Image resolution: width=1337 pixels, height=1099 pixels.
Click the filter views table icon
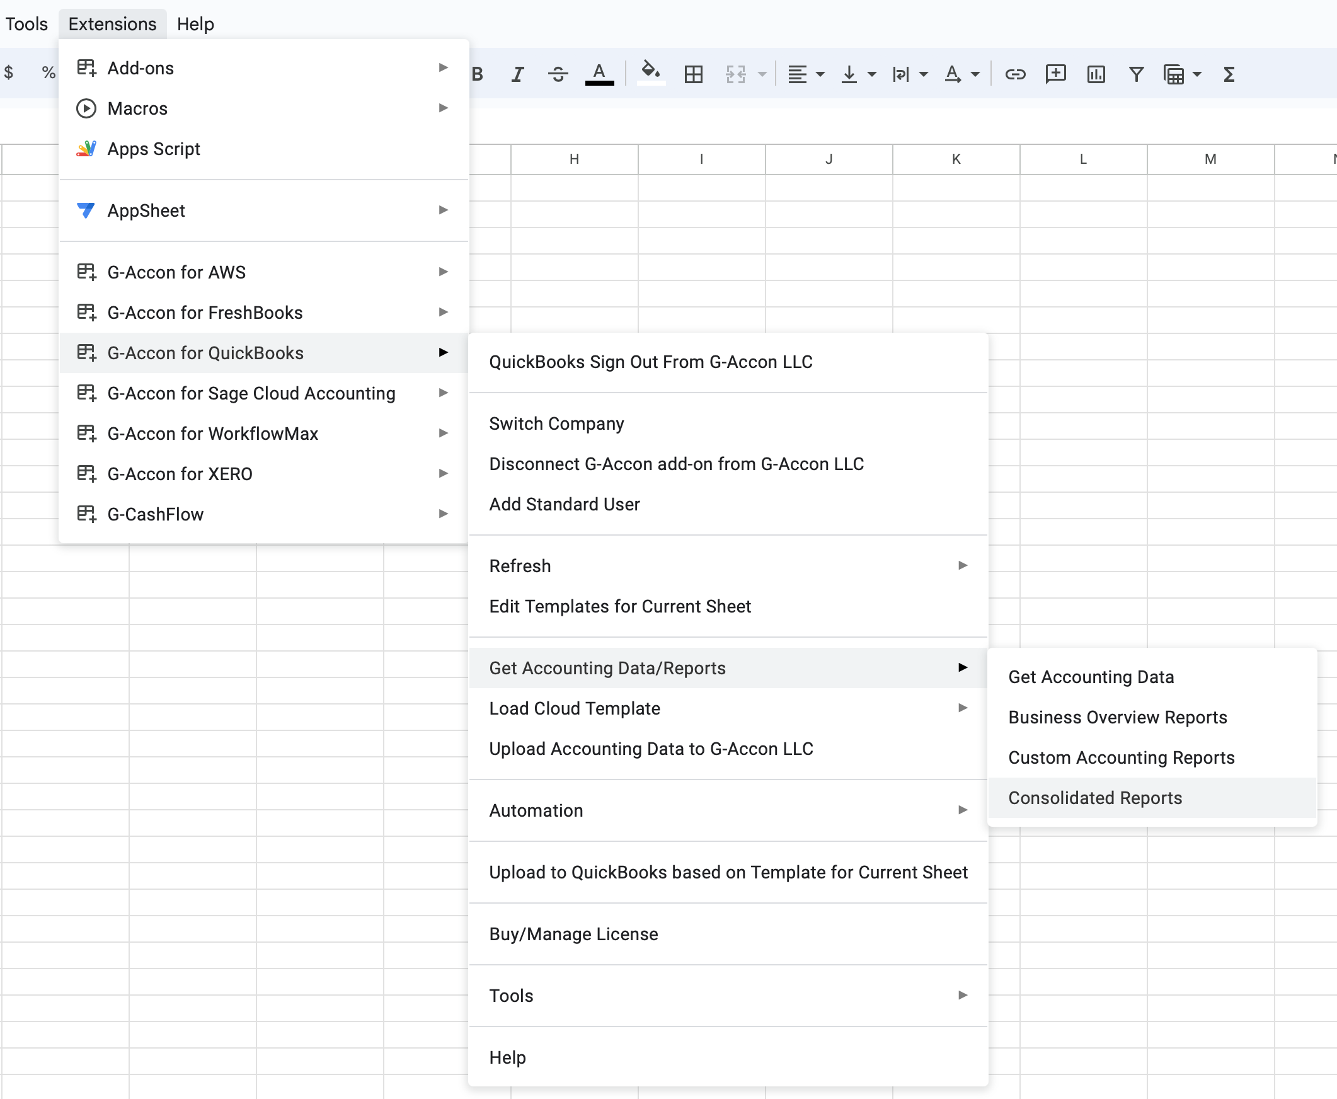[1174, 75]
